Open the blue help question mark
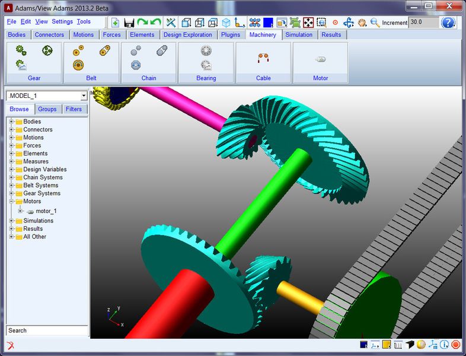 click(448, 23)
